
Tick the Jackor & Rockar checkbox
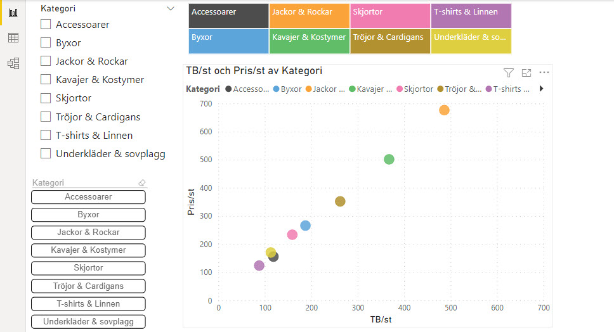pos(46,61)
